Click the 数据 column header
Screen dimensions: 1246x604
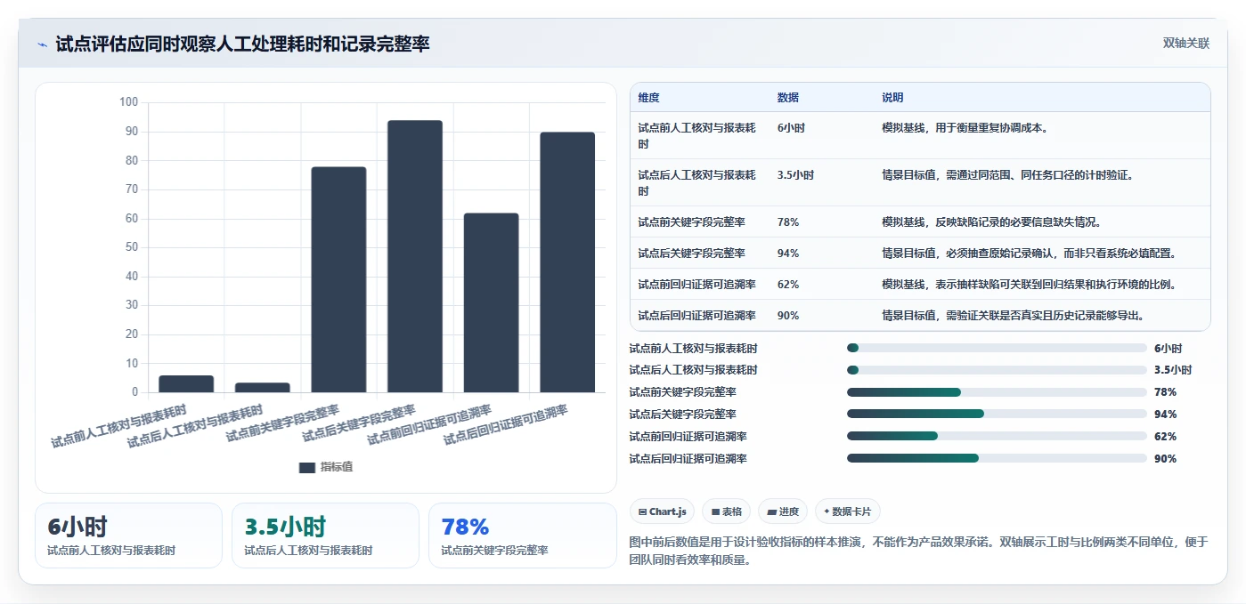click(x=787, y=97)
